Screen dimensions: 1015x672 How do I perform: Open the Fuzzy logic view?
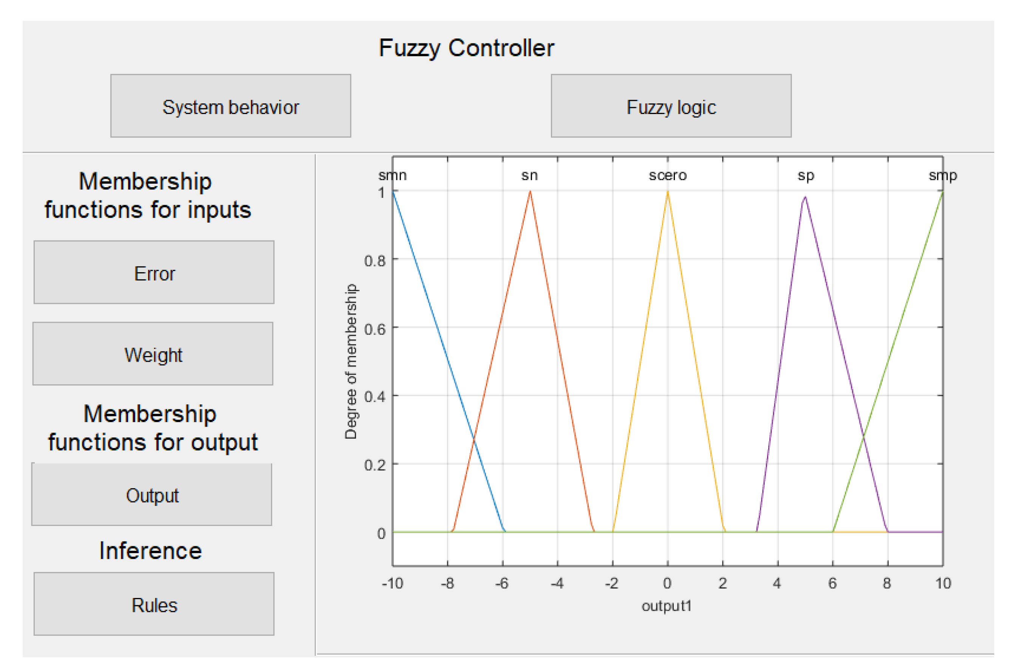[670, 106]
